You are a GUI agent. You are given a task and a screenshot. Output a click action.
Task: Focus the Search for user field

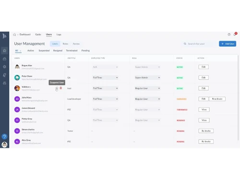199,44
